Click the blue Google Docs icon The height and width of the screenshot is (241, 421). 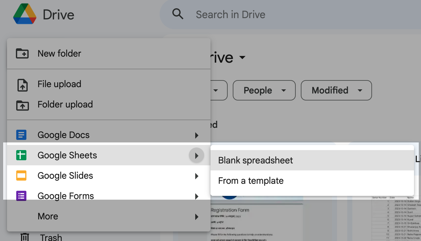pos(21,135)
